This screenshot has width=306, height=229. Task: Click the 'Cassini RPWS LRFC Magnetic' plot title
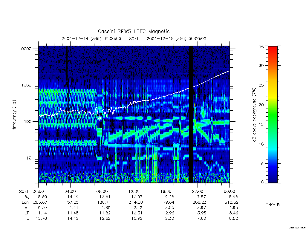point(134,31)
